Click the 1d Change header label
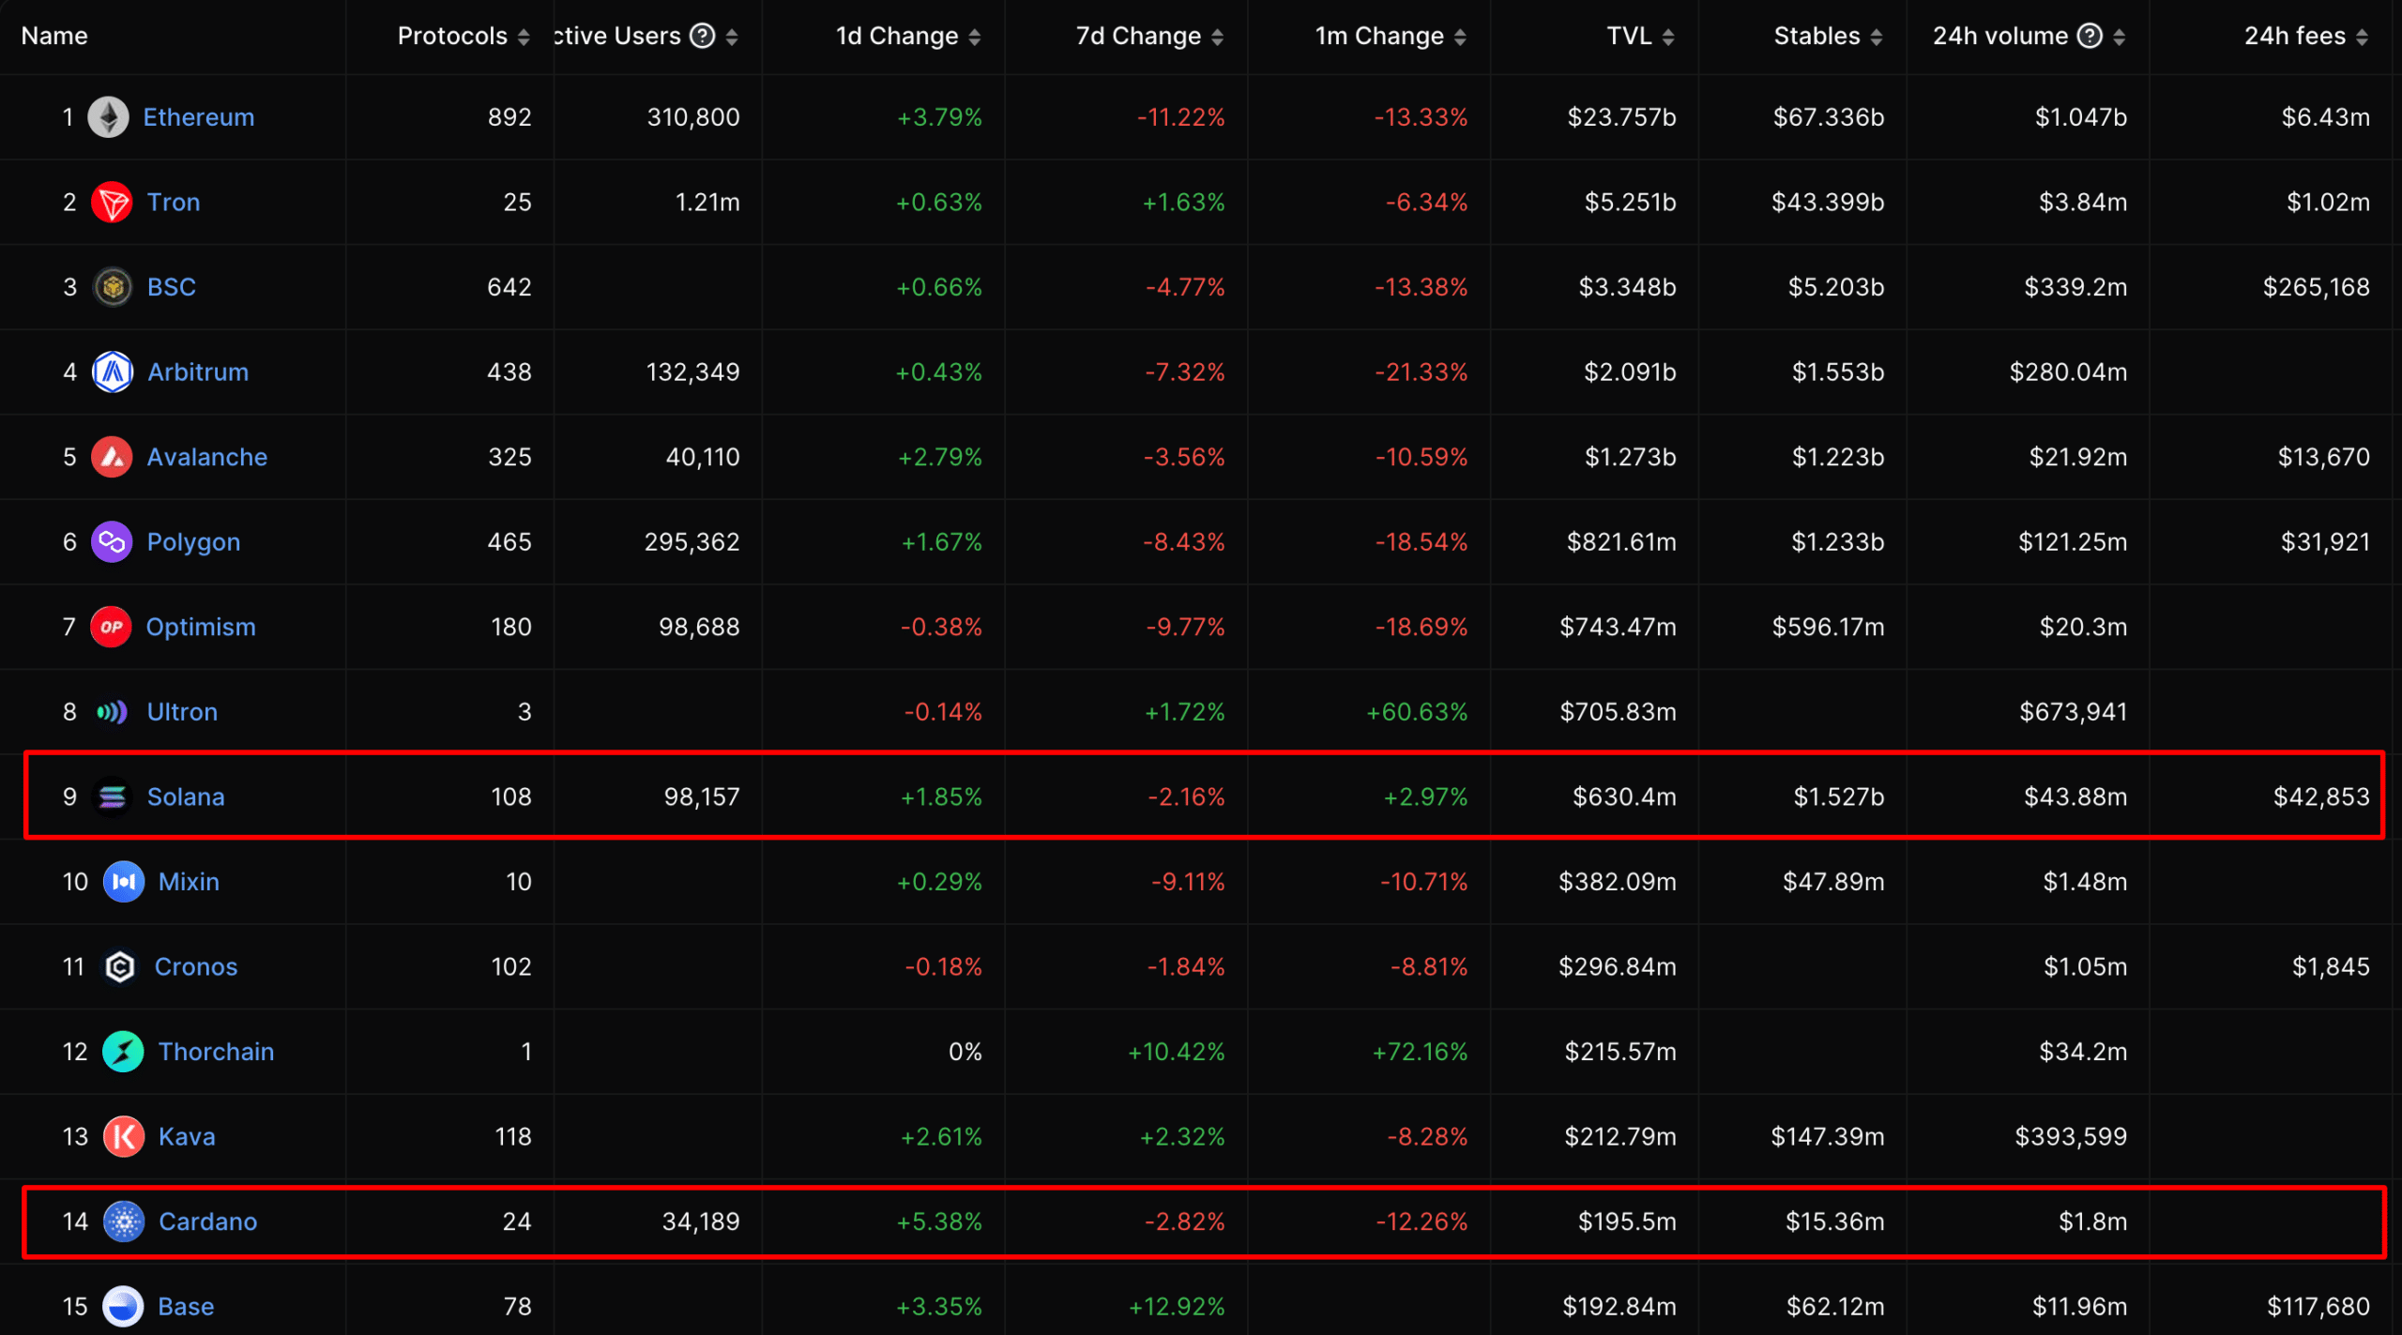Screen dimensions: 2402x1335 pyautogui.click(x=897, y=36)
